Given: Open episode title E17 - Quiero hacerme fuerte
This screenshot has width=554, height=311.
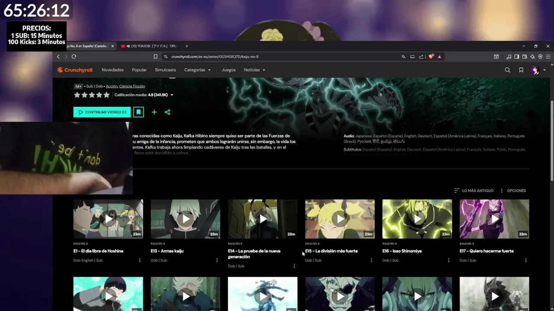Looking at the screenshot, I should (486, 251).
